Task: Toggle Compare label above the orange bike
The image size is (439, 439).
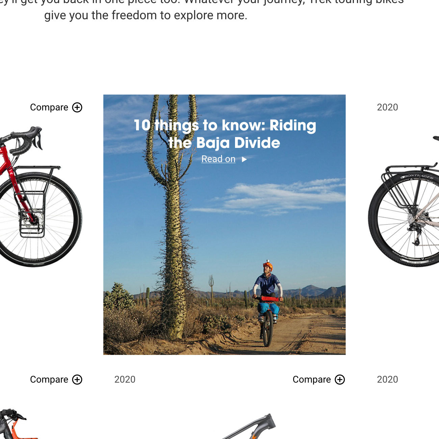Action: point(49,380)
